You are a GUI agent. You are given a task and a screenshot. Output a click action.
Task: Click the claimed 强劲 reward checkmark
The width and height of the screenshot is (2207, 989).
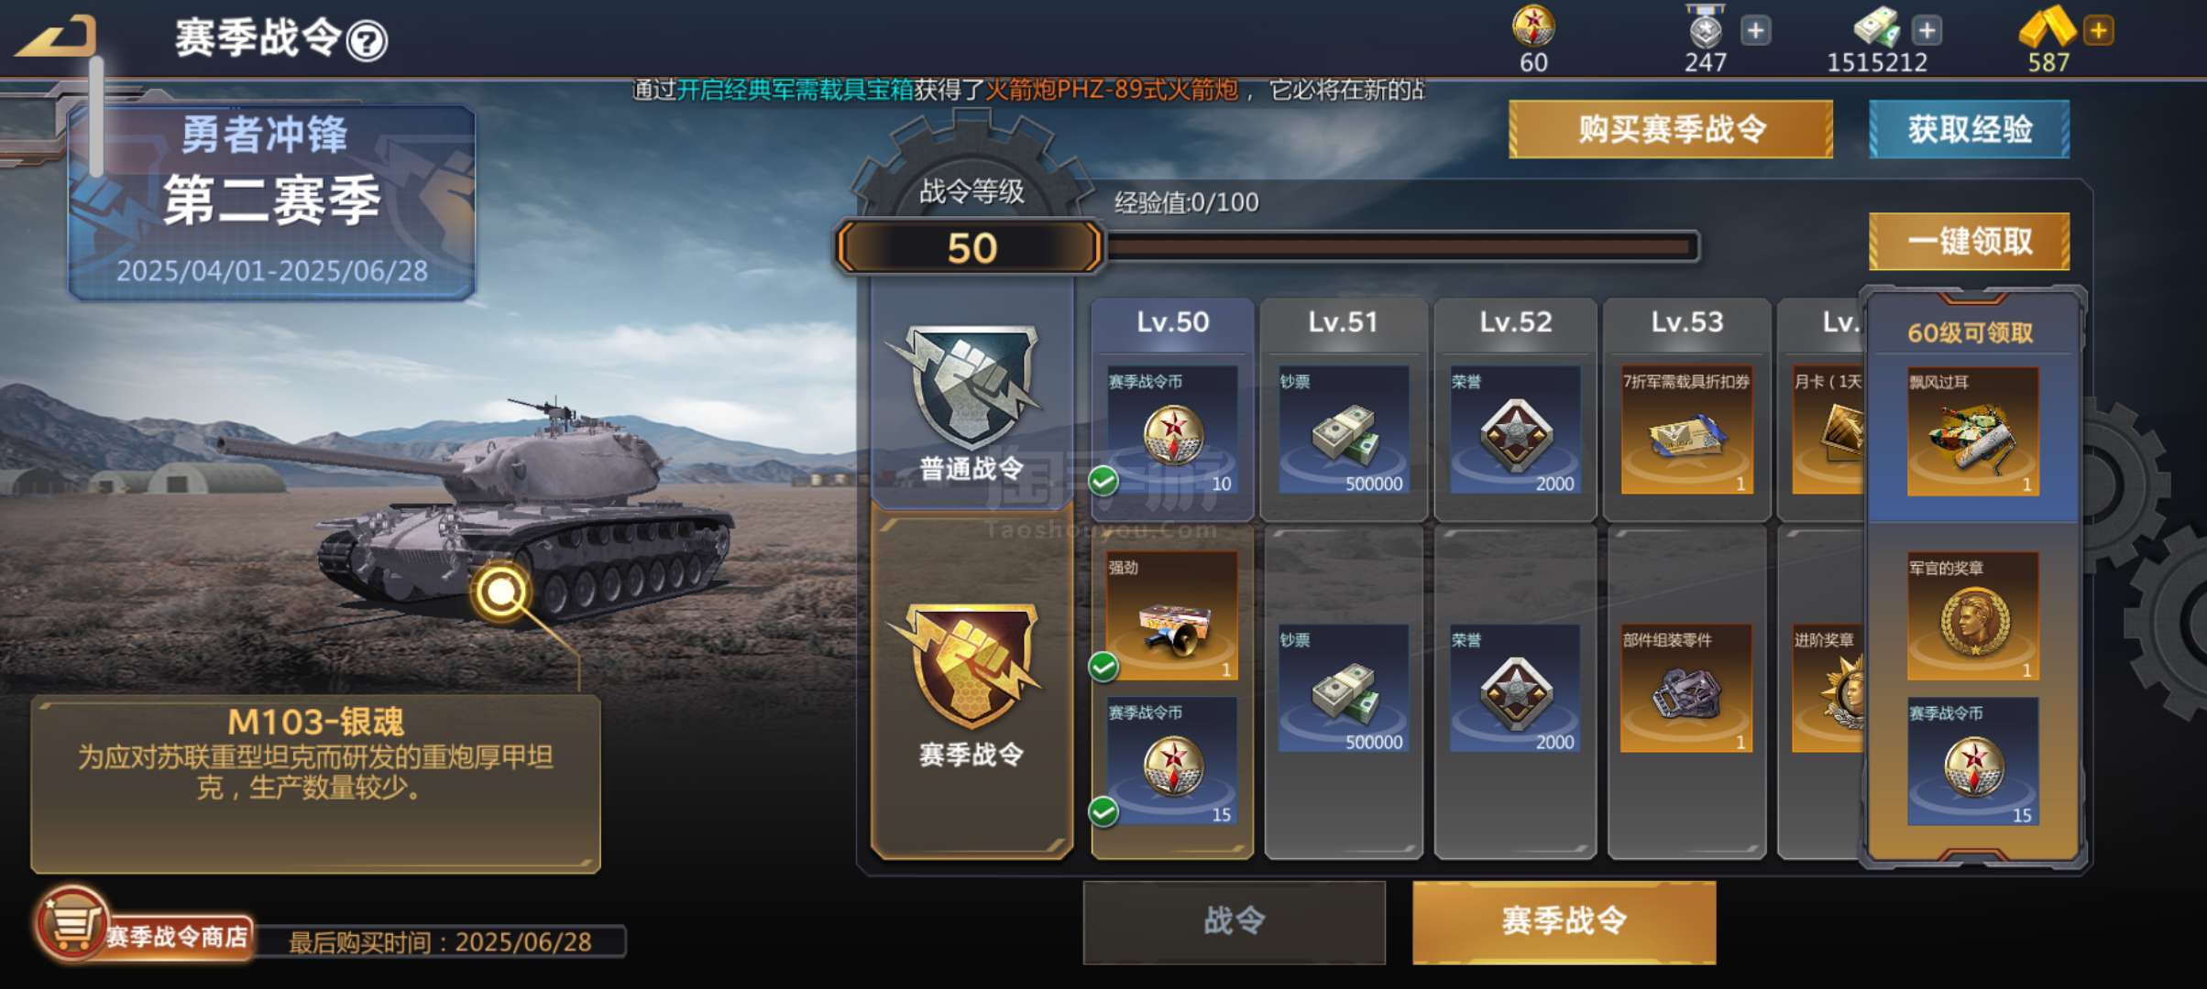click(1103, 667)
